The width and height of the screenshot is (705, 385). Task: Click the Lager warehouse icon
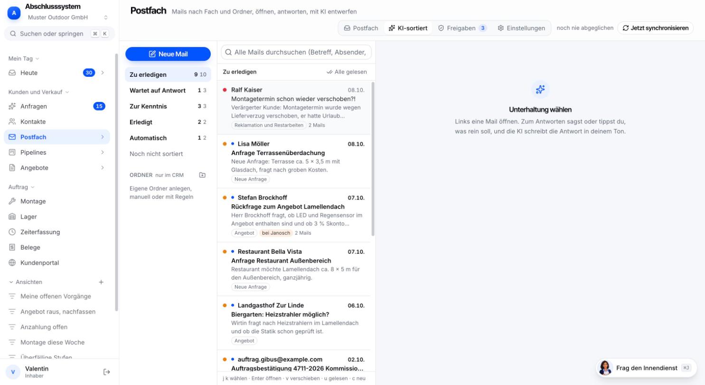tap(12, 217)
